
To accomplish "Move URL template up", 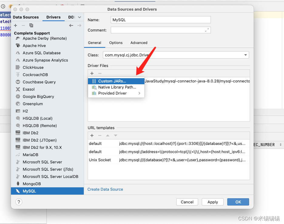I will (x=108, y=135).
